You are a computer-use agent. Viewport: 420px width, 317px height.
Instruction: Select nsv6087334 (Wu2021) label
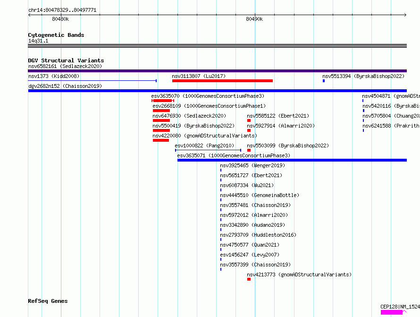(x=247, y=185)
